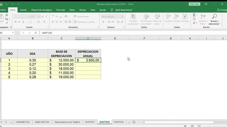Open the Datos ribbon tab
The height and width of the screenshot is (127, 227).
(72, 10)
